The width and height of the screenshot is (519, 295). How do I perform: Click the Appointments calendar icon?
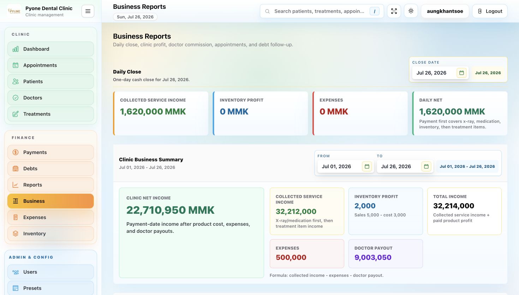pyautogui.click(x=16, y=65)
